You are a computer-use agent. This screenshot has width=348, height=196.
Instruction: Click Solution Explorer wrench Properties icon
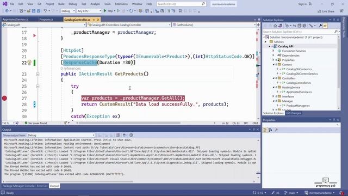[x=320, y=26]
